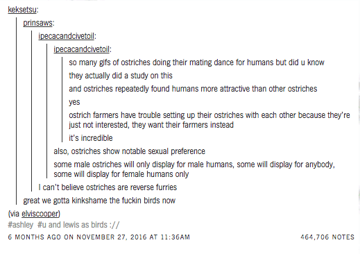Viewport: 360px width, 254px height.
Task: Click the line about ostriches finding humans attractive
Action: click(193, 89)
